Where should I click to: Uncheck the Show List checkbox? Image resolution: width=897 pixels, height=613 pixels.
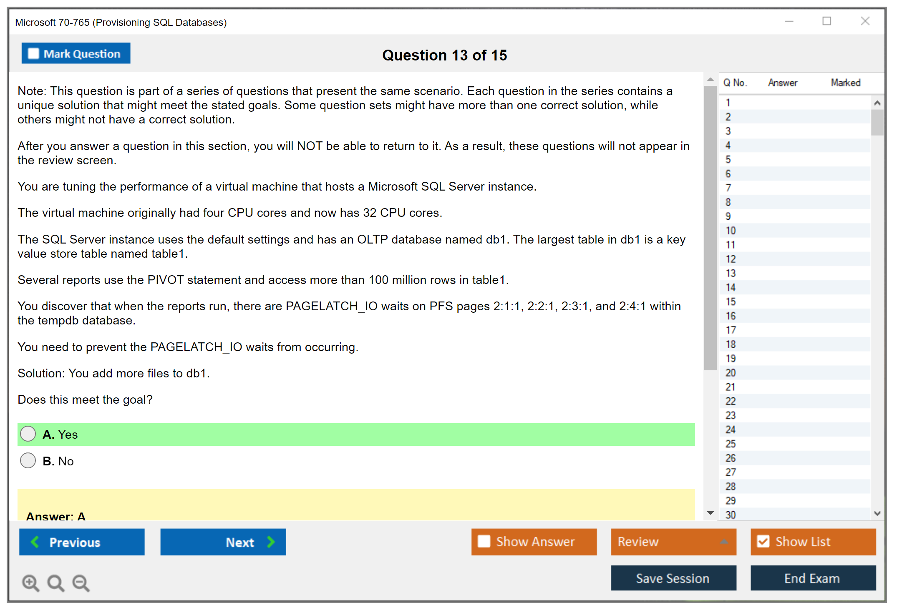tap(763, 541)
